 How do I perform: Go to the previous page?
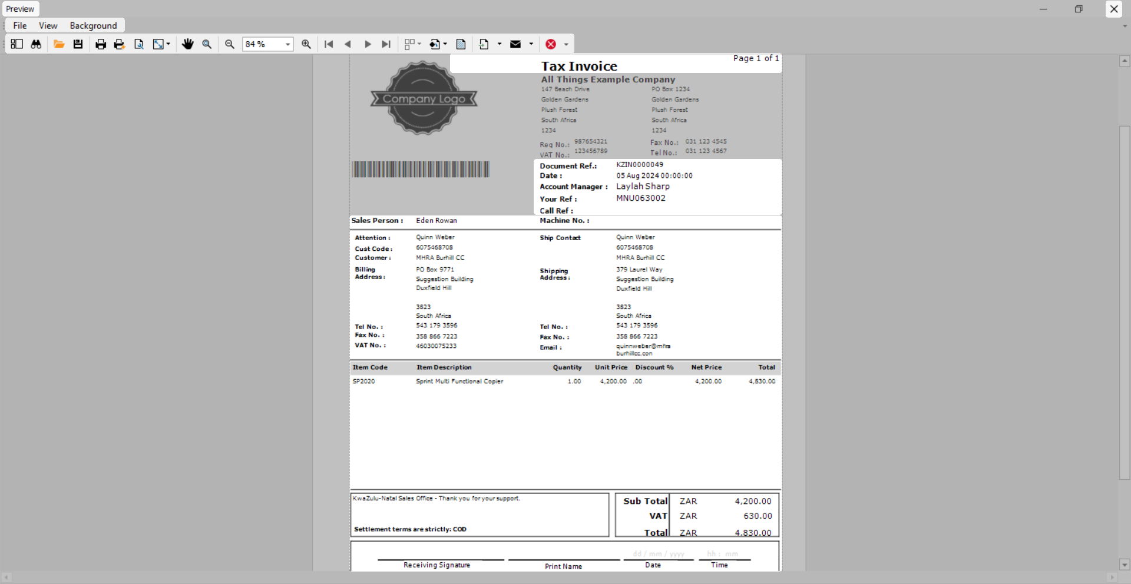tap(348, 44)
